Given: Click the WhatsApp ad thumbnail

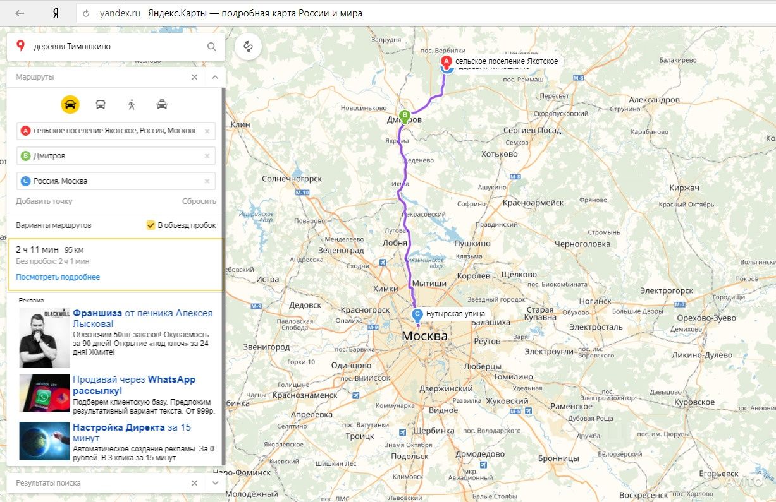Looking at the screenshot, I should click(44, 393).
